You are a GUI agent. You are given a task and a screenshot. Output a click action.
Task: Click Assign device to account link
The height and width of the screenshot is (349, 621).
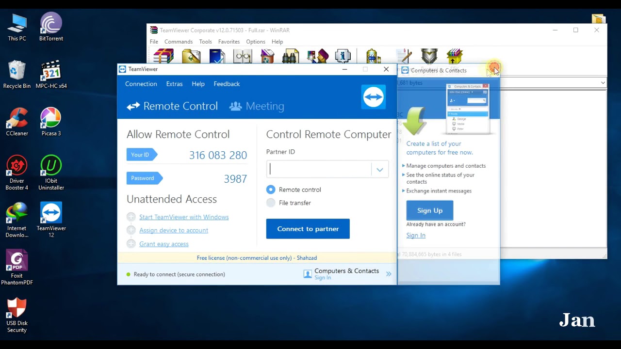point(174,230)
